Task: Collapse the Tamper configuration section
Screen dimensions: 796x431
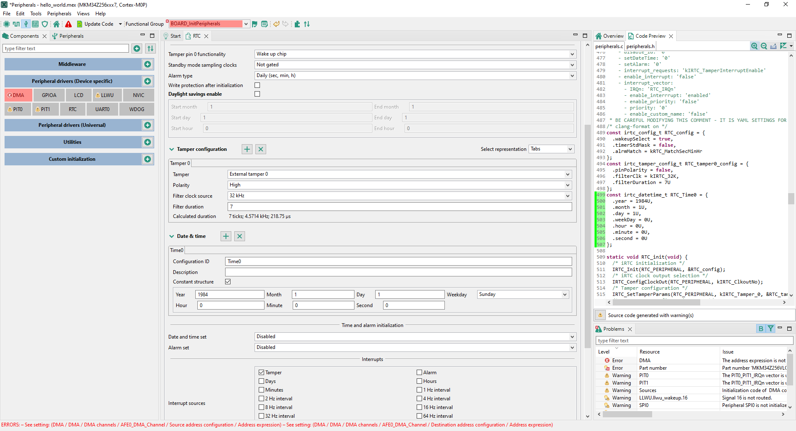Action: pyautogui.click(x=172, y=149)
